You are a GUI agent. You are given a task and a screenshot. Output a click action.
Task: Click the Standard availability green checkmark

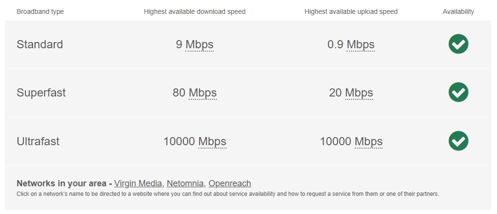(x=458, y=44)
